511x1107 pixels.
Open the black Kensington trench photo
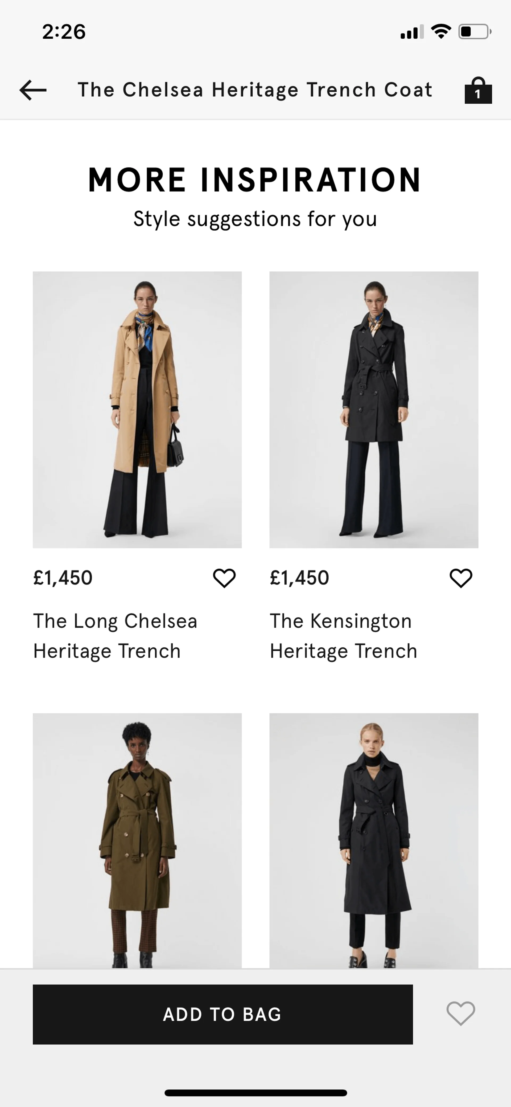[374, 409]
